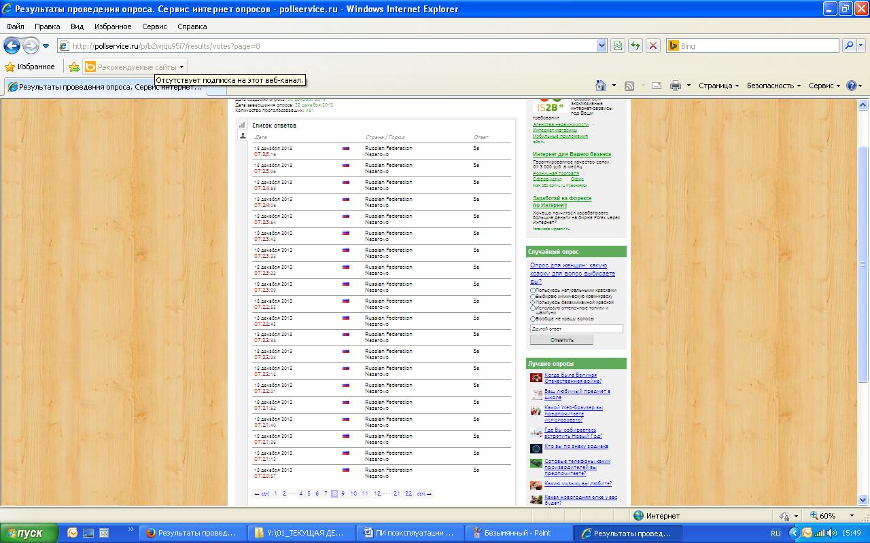Viewport: 870px width, 543px height.
Task: Click the zodiac poll thumbnail icon
Action: click(536, 448)
